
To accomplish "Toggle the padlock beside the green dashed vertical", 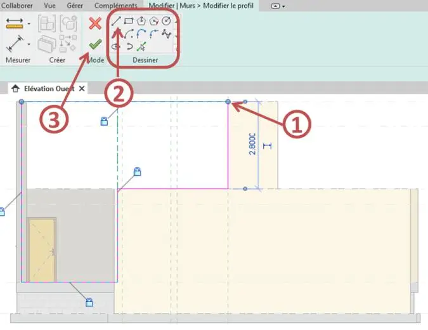I will 138,171.
